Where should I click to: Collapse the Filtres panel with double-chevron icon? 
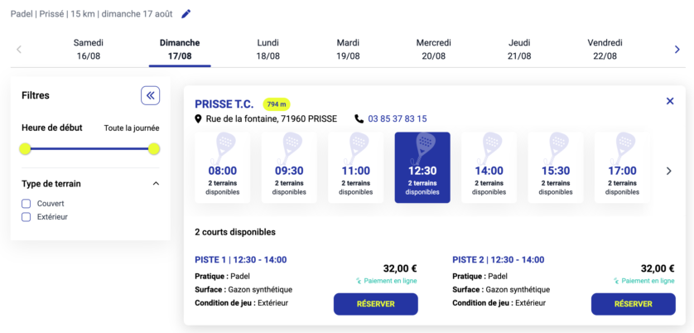pyautogui.click(x=150, y=95)
